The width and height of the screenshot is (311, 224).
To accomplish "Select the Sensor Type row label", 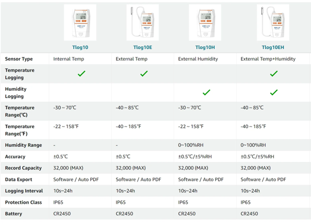I will click(x=19, y=59).
